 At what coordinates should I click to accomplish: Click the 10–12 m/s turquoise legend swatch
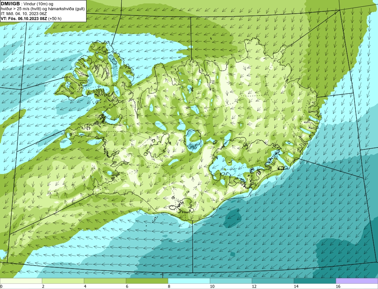click(231, 281)
